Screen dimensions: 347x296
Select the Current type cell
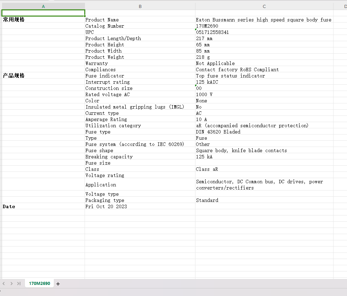point(140,113)
